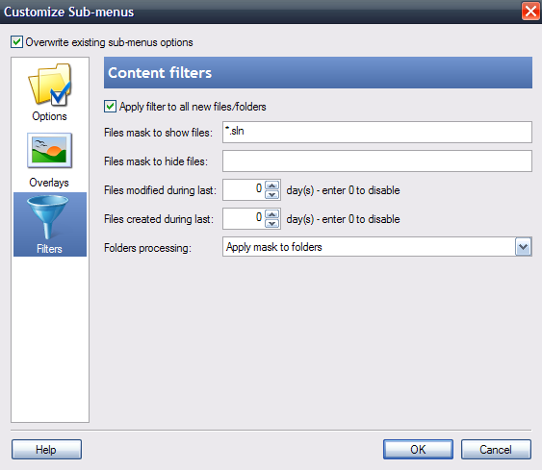The height and width of the screenshot is (470, 542).
Task: Select the Overlays picture icon
Action: (49, 151)
